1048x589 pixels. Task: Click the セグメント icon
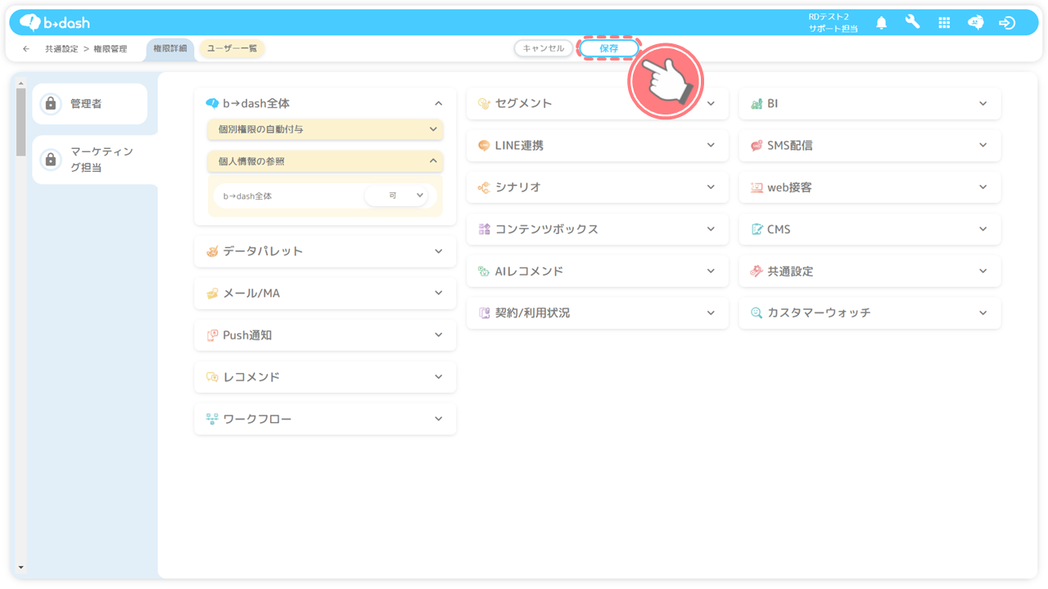click(x=484, y=104)
